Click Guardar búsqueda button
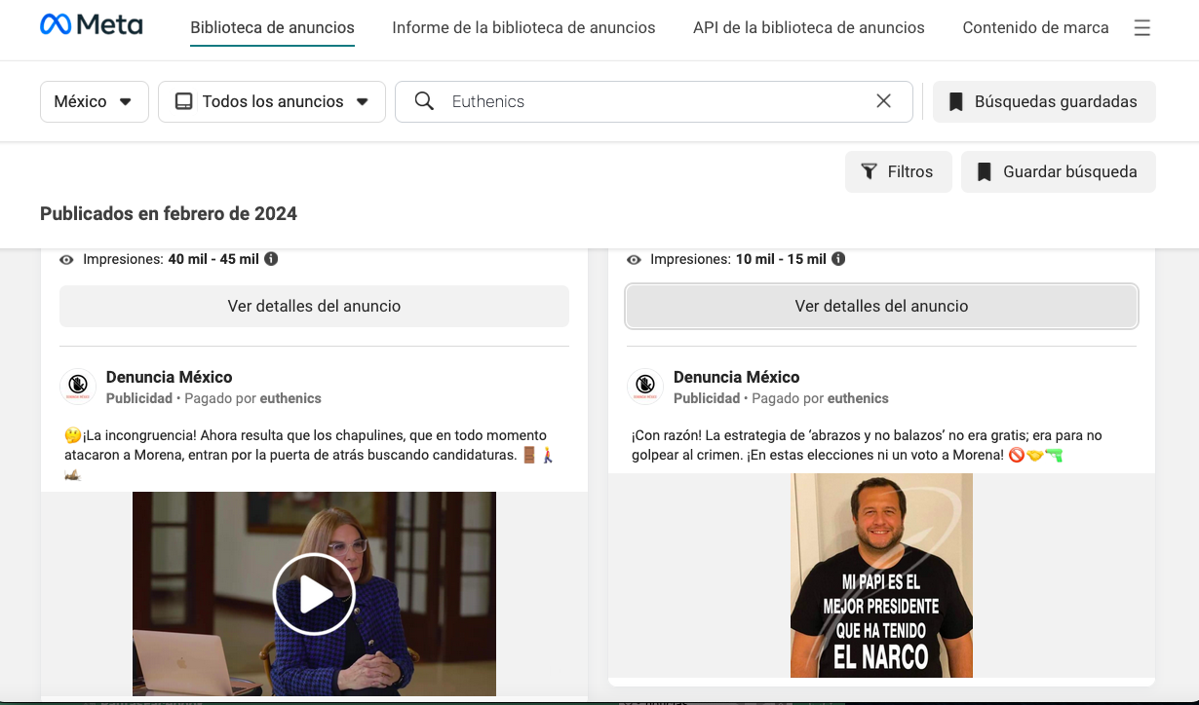This screenshot has width=1199, height=705. click(x=1058, y=171)
